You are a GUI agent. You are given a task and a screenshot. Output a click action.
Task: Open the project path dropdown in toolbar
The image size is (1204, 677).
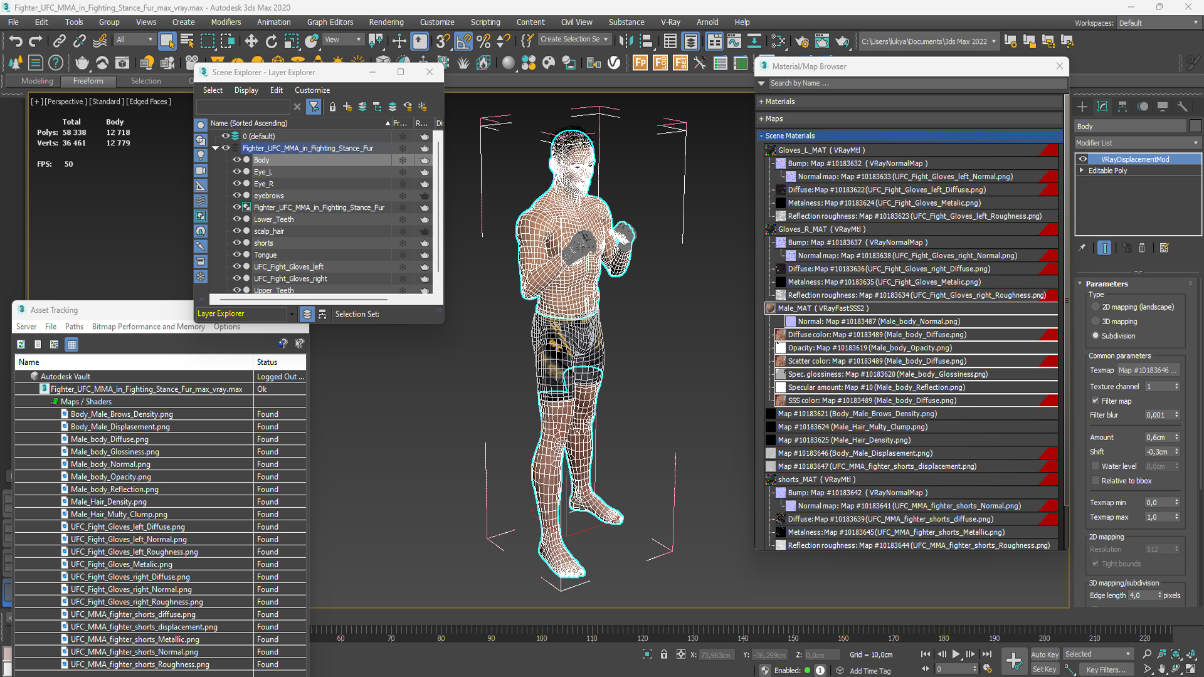coord(928,41)
